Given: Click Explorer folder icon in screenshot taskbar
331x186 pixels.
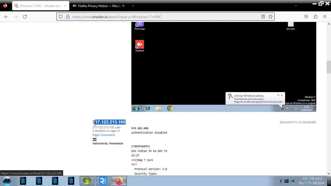Looking at the screenshot, I should 159,109.
